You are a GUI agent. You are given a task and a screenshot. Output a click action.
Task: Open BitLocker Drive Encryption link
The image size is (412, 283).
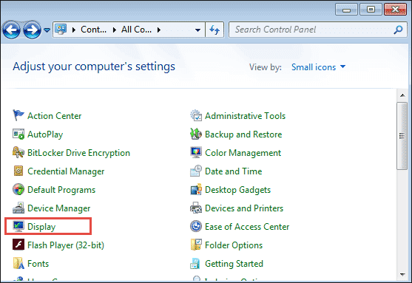point(78,153)
